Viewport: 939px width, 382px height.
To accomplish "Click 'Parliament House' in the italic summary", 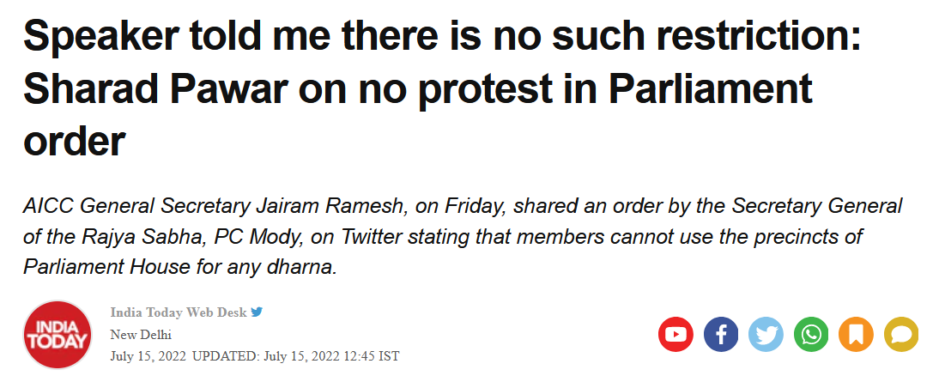I will [106, 266].
